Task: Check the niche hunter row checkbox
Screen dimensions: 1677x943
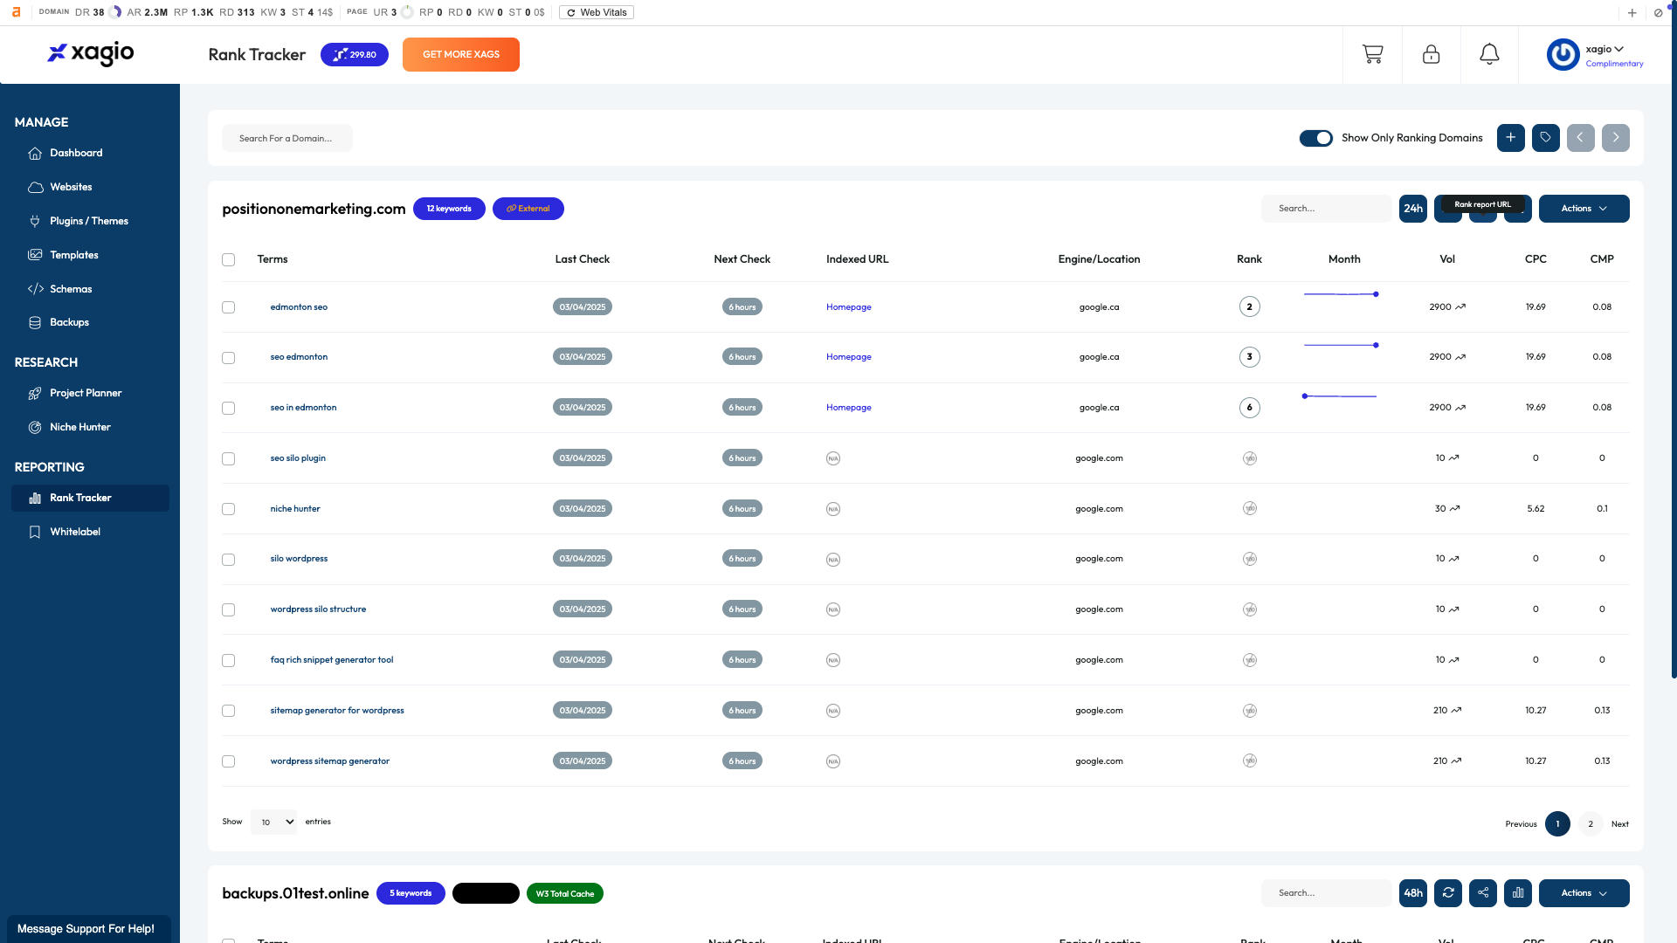Action: 228,509
